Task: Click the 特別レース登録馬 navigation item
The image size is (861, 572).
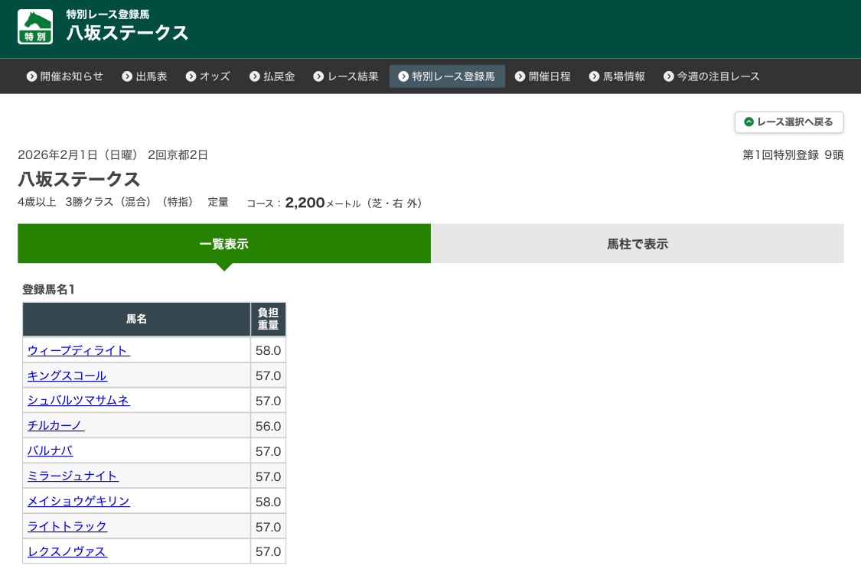Action: (x=447, y=76)
